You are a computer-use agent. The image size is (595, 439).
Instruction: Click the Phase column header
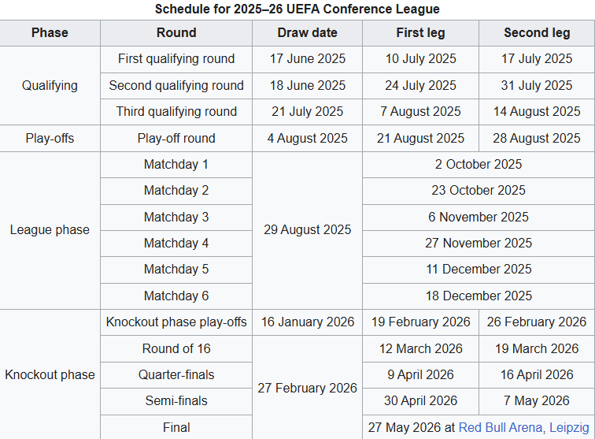50,33
